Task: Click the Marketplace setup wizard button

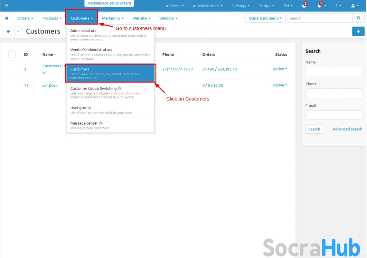Action: click(x=109, y=3)
